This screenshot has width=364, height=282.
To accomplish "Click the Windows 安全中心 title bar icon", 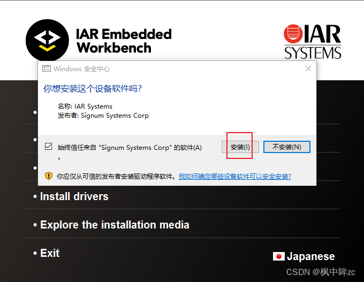I will [47, 68].
